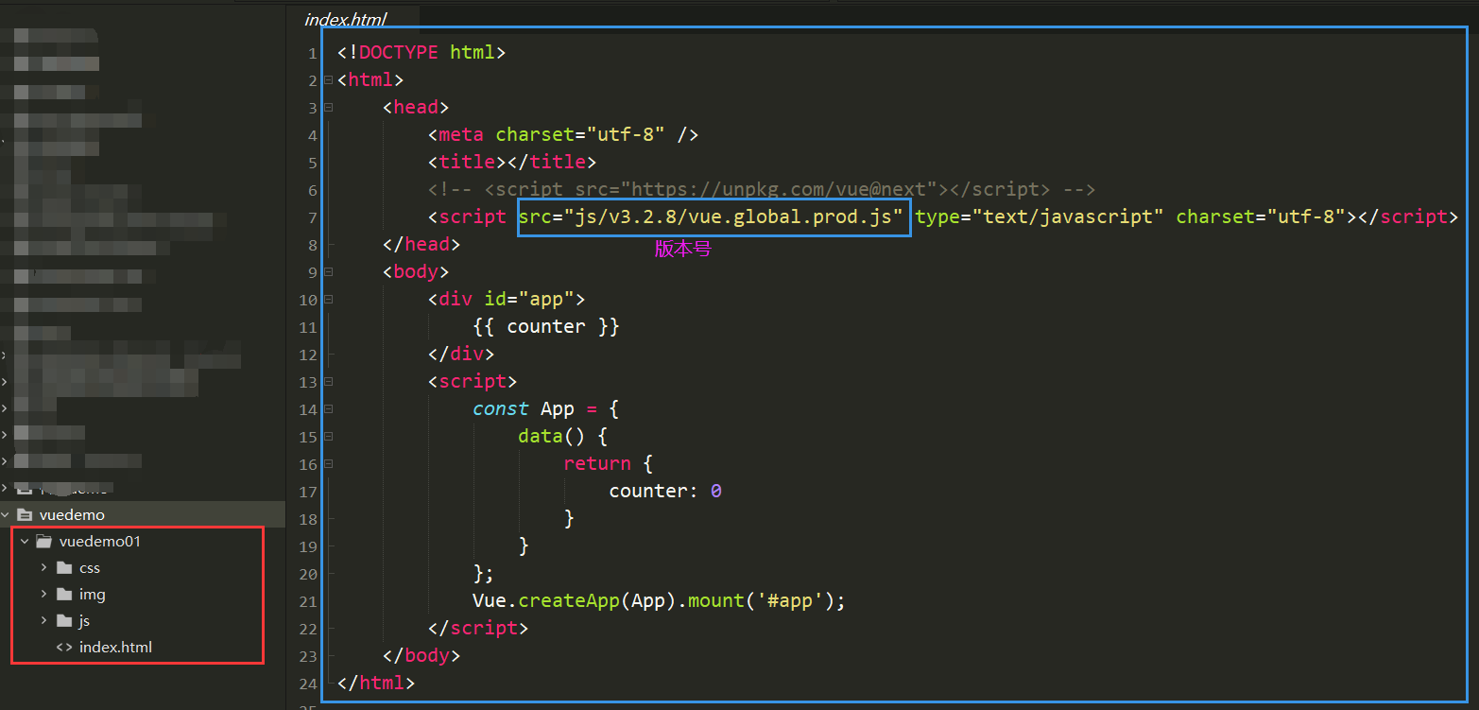Expand the css folder chevron

coord(44,568)
